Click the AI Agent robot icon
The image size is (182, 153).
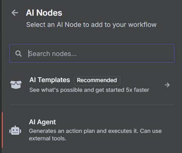tap(15, 130)
